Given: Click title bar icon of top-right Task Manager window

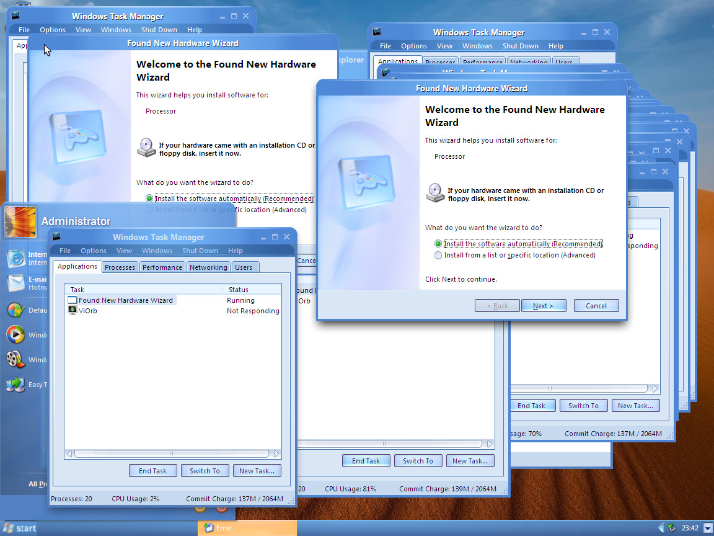Looking at the screenshot, I should pos(377,32).
